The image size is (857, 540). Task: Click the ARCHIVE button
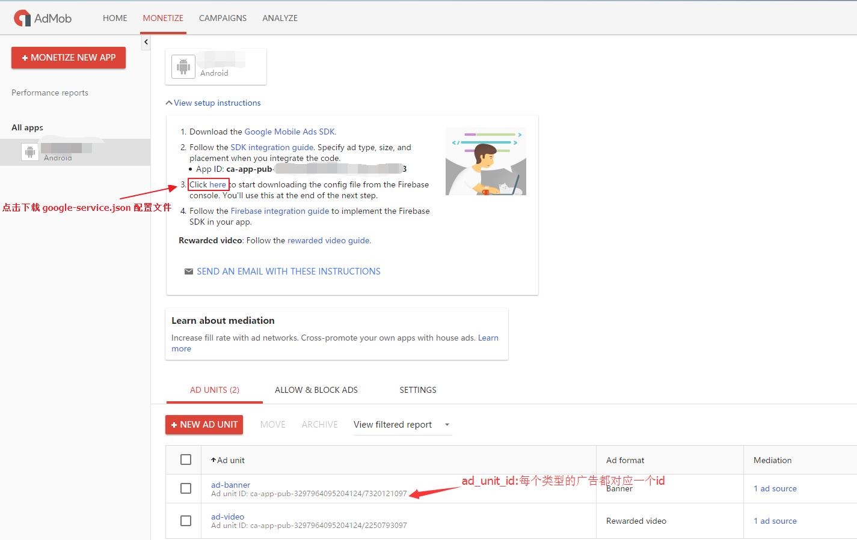tap(320, 425)
